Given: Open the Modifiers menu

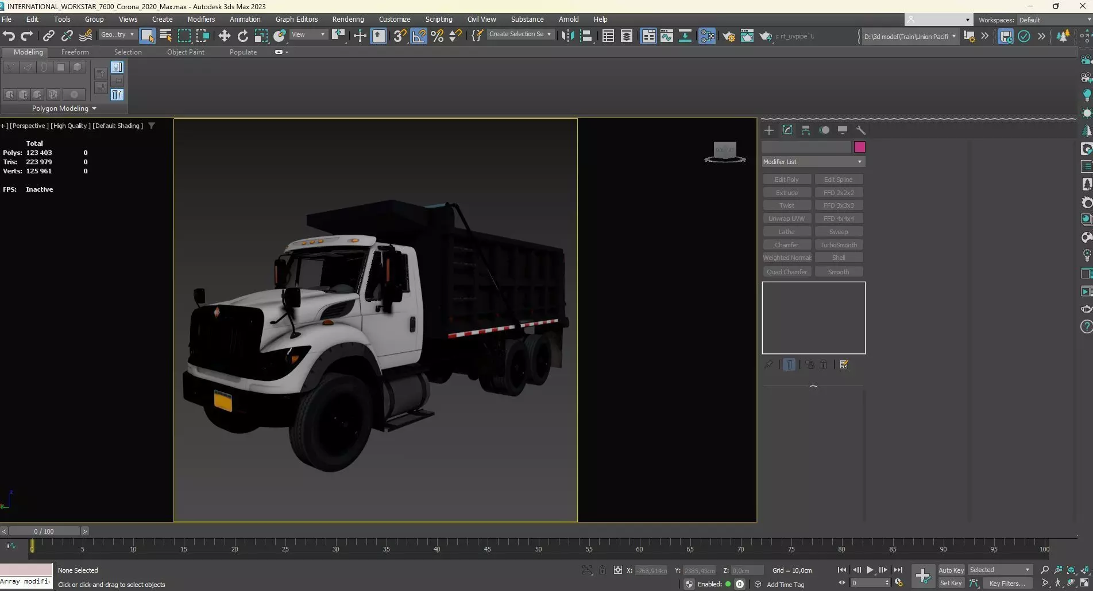Looking at the screenshot, I should pos(201,20).
